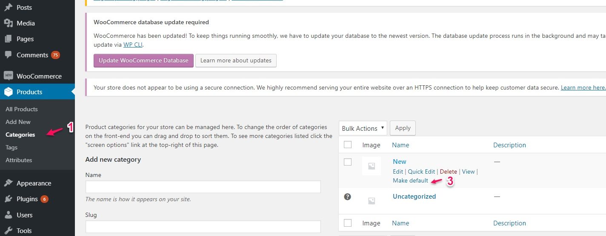Click the 75 comments count badge
The image size is (606, 236).
[55, 55]
